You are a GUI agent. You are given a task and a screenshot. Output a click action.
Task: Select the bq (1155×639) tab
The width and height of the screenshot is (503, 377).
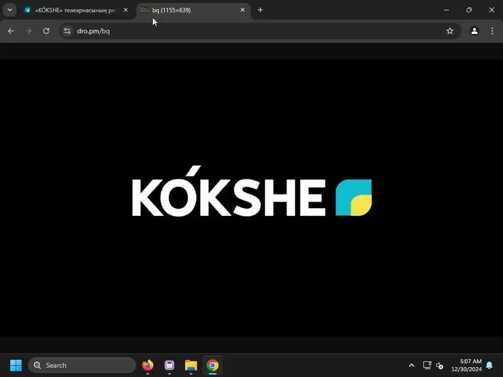[193, 10]
